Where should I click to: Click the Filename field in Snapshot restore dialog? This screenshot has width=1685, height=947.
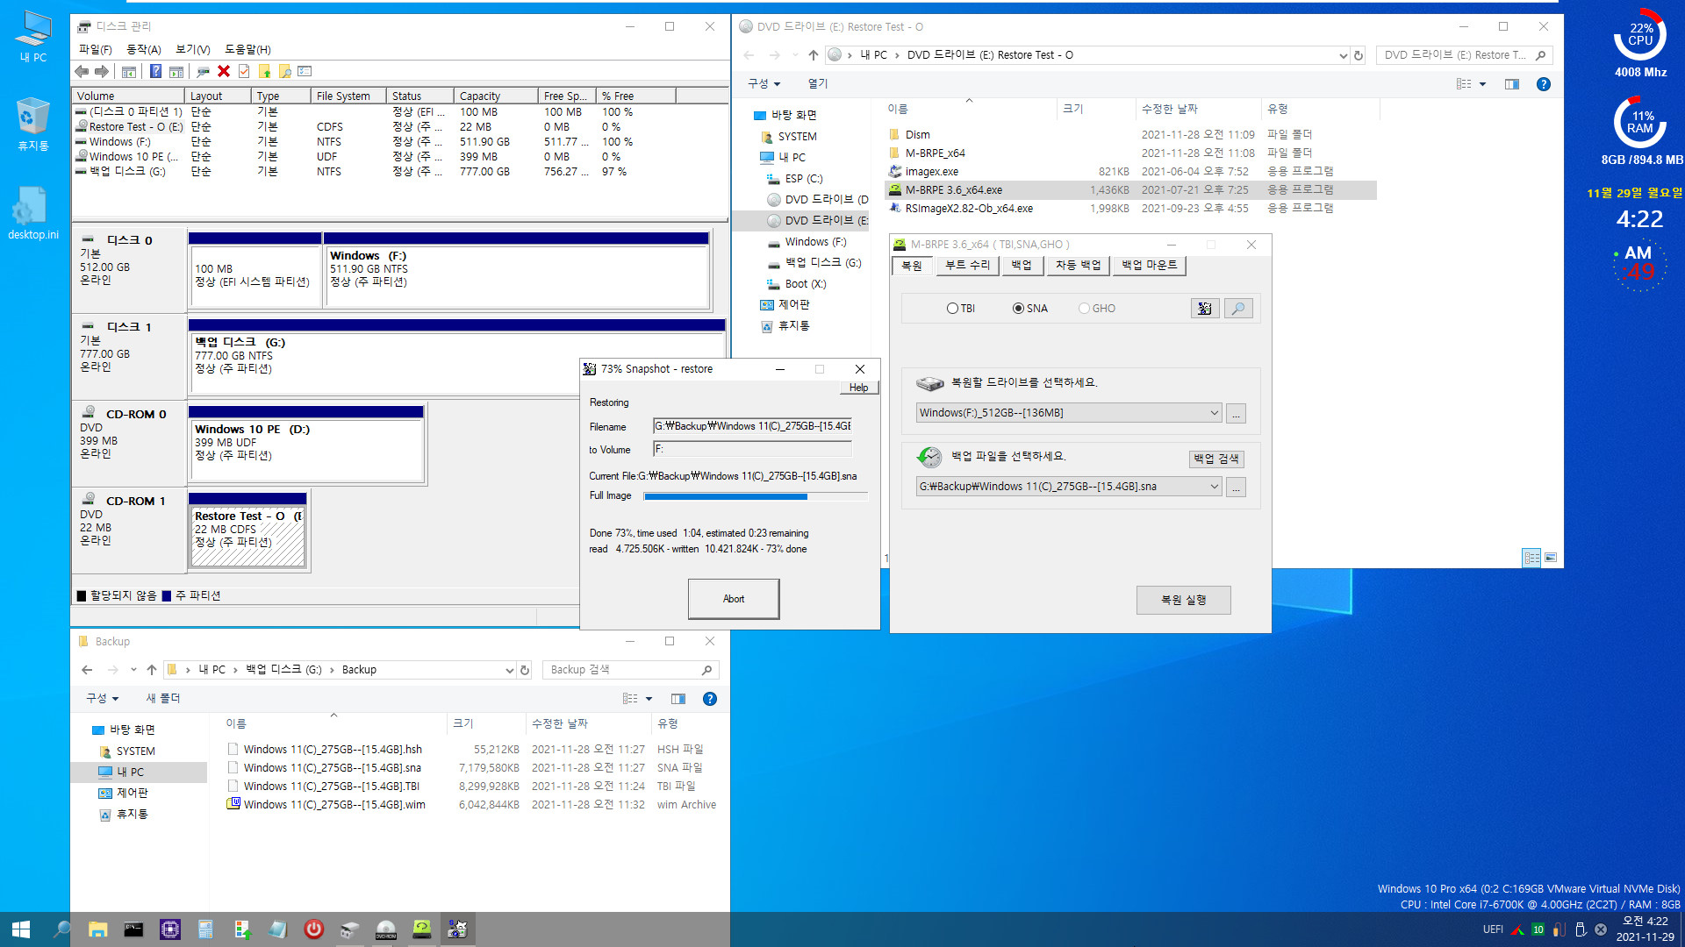pos(753,427)
